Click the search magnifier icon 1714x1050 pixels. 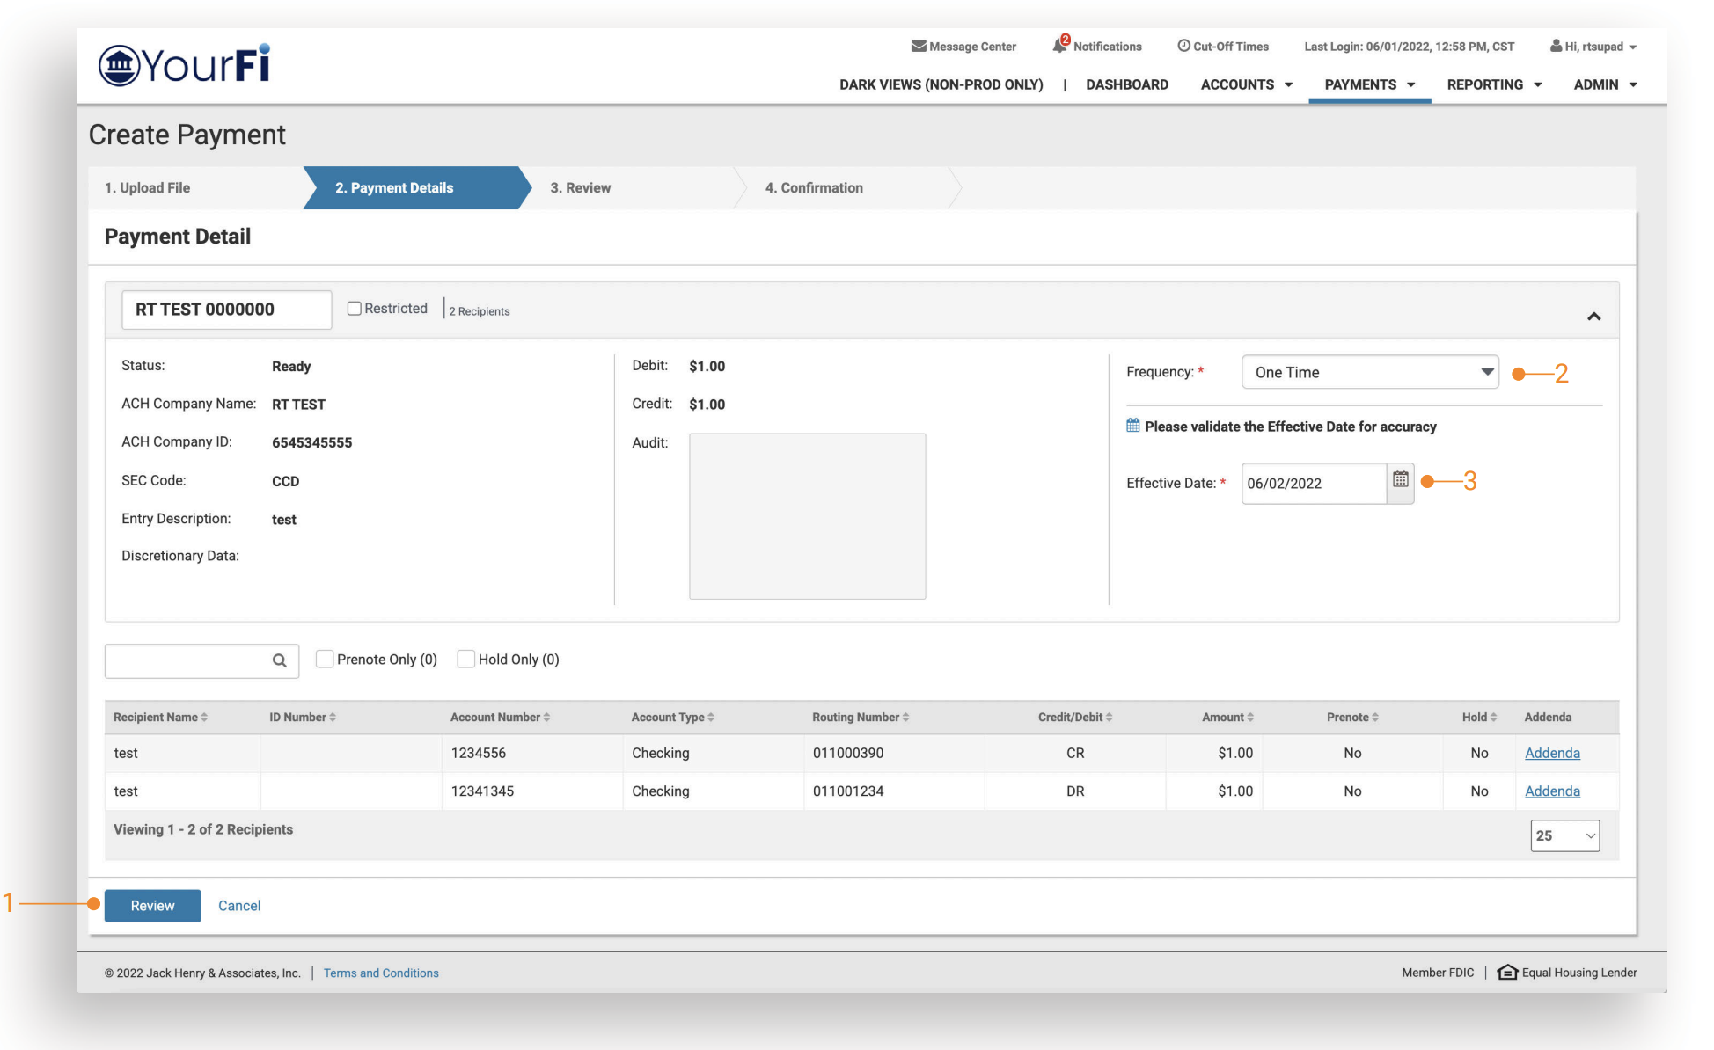[280, 660]
